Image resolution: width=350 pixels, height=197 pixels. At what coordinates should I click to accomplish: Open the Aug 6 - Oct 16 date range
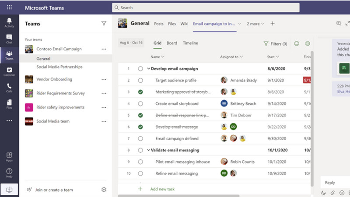pos(131,42)
